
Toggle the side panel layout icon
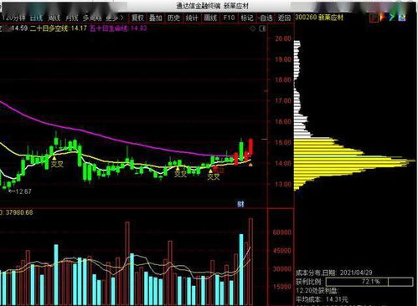click(262, 28)
